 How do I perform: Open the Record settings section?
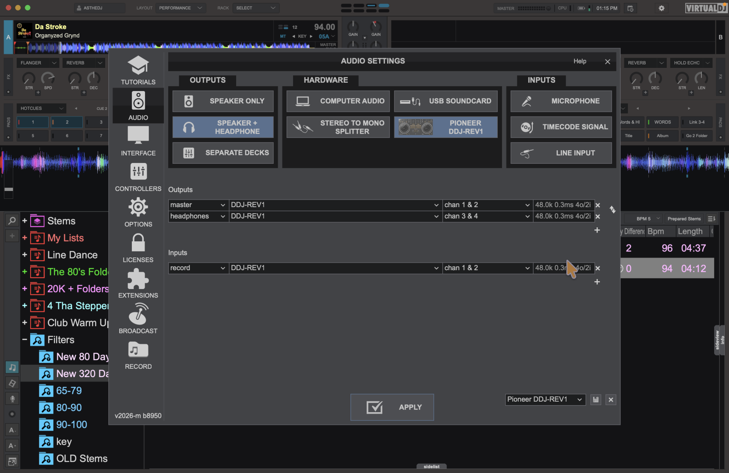coord(138,355)
